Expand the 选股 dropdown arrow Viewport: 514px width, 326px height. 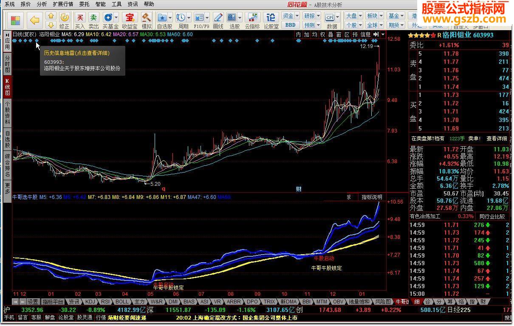coord(240,18)
